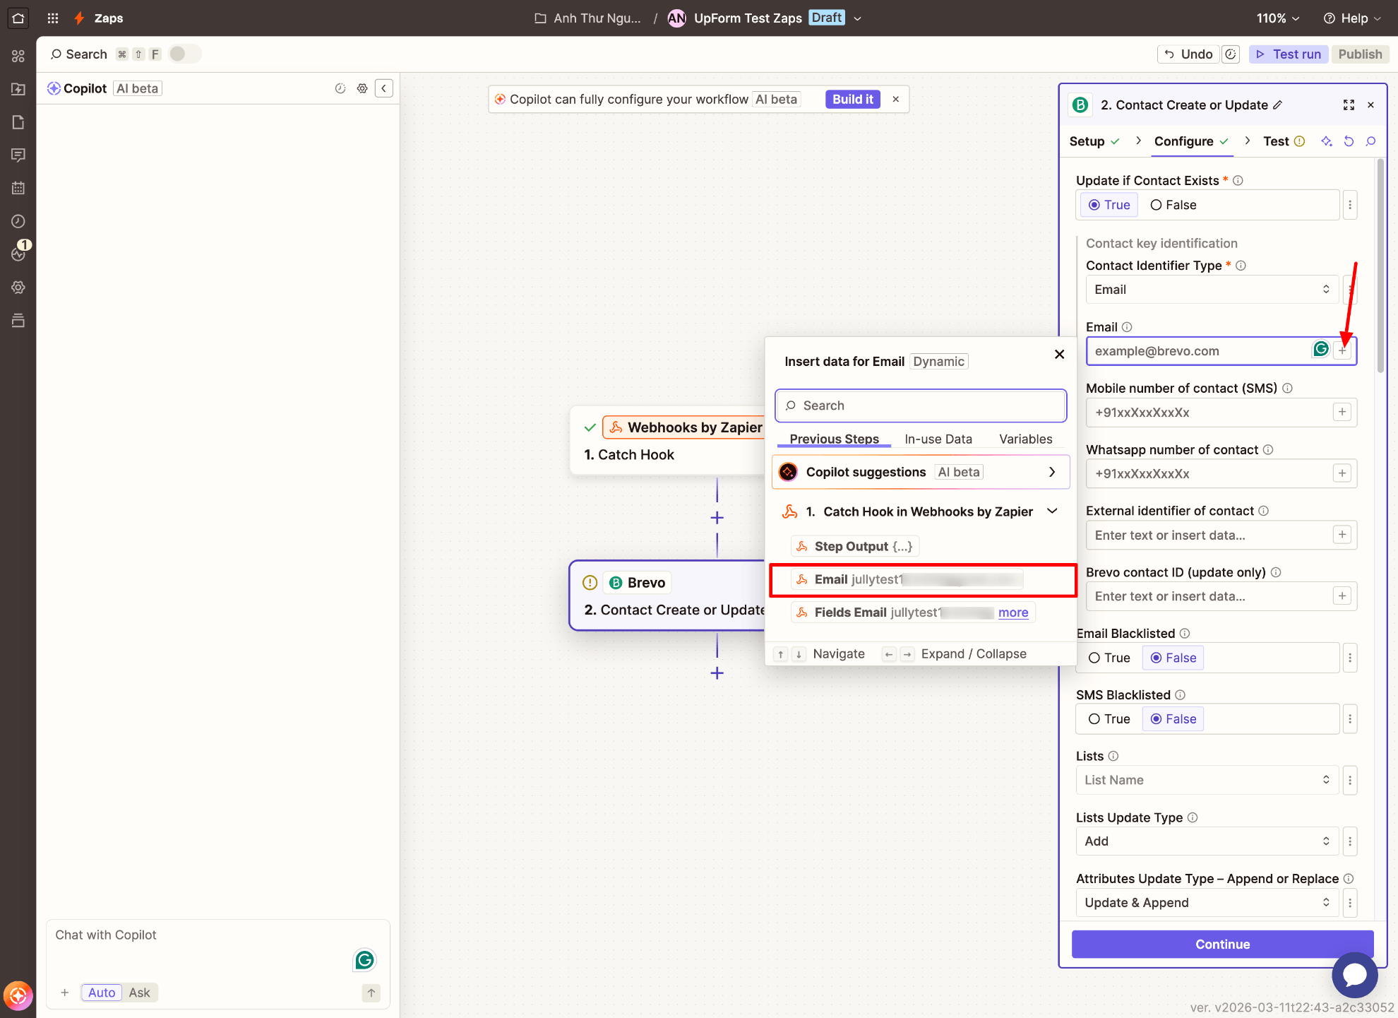Switch to Previous Steps tab
1398x1018 pixels.
pyautogui.click(x=834, y=439)
